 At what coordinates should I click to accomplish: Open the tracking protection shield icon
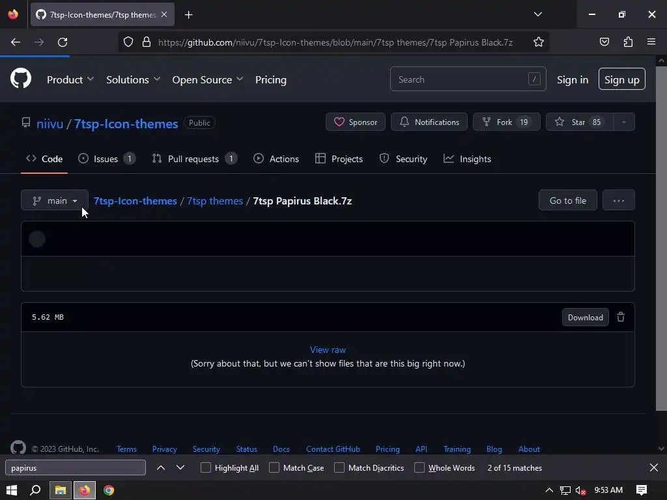click(x=128, y=42)
